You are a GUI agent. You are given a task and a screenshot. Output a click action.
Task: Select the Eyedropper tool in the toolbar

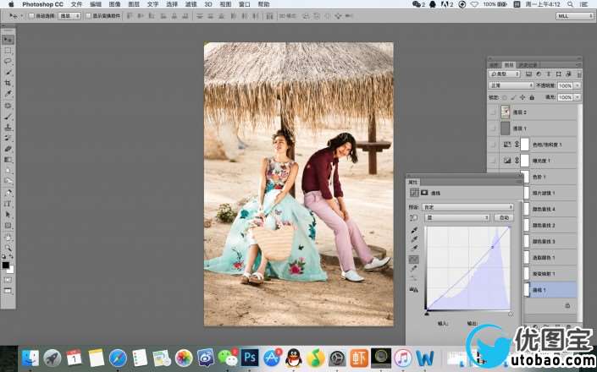tap(8, 95)
